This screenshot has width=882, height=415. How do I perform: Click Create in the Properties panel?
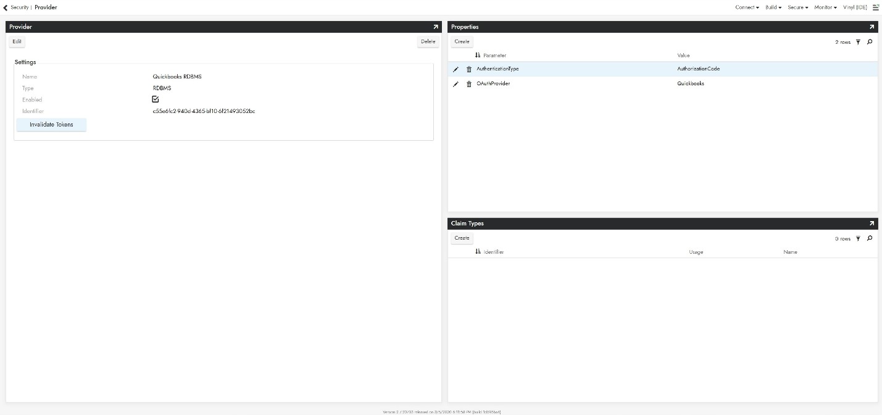coord(462,42)
